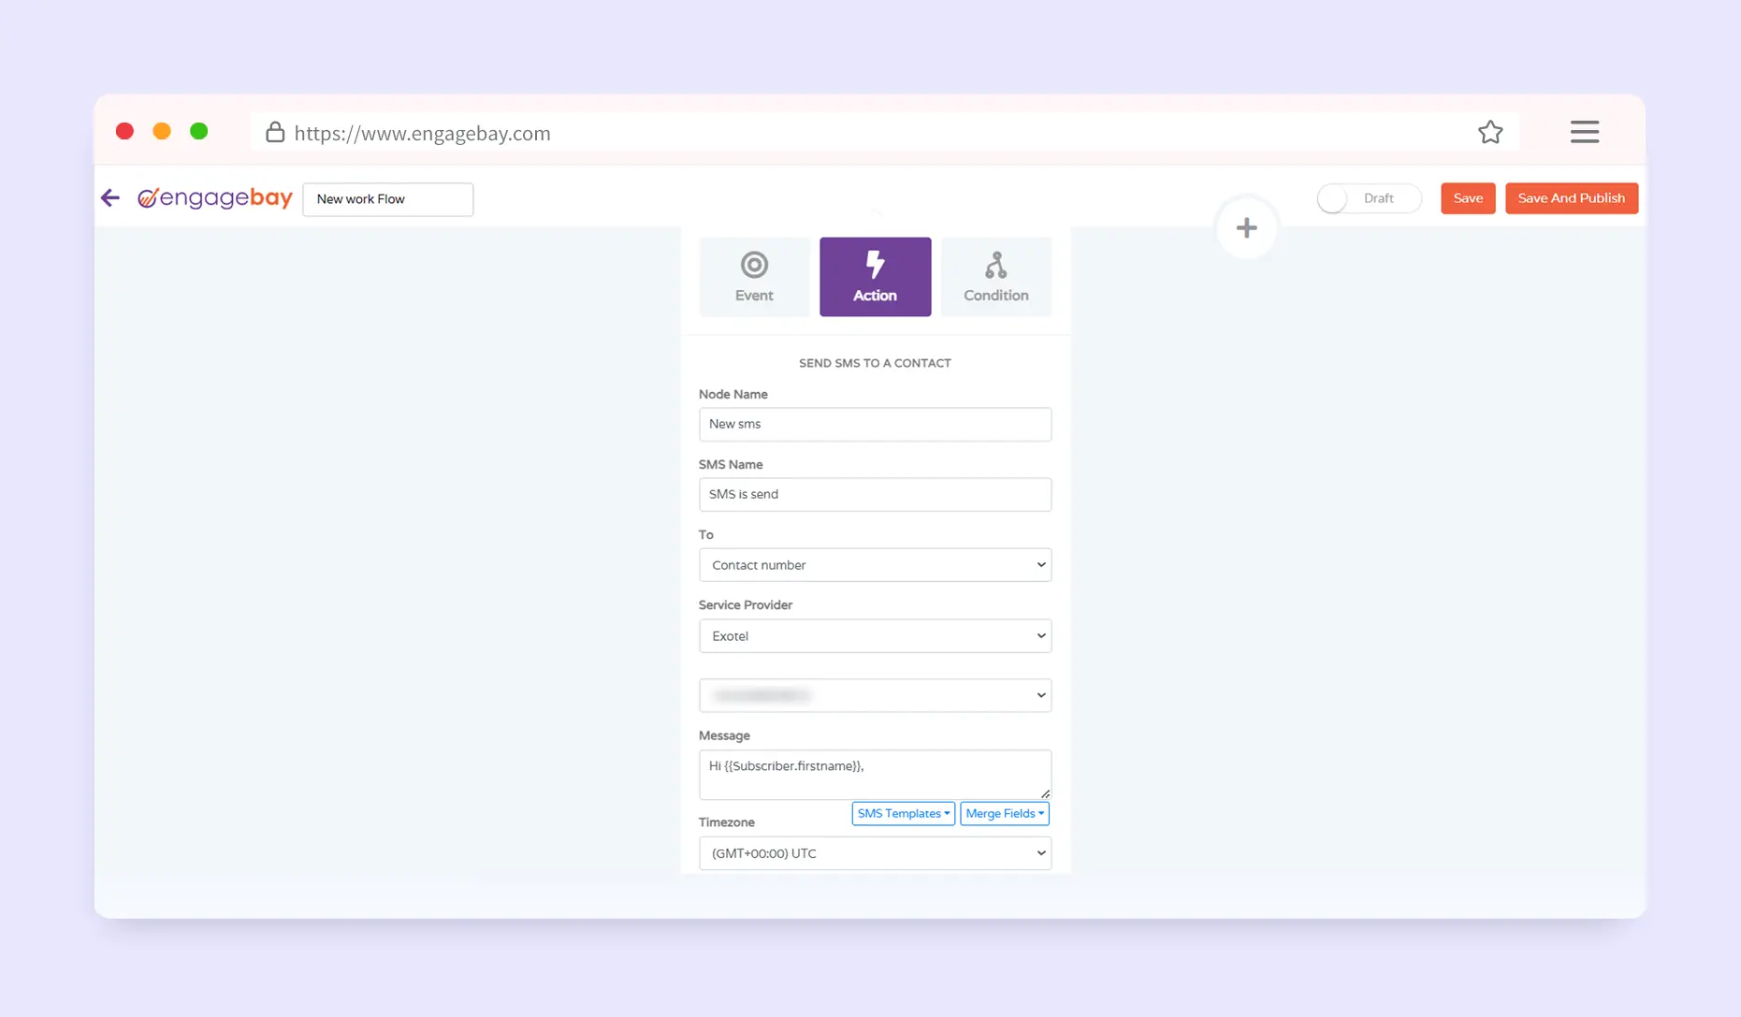The image size is (1741, 1017).
Task: Click the Node Name input field
Action: (x=874, y=424)
